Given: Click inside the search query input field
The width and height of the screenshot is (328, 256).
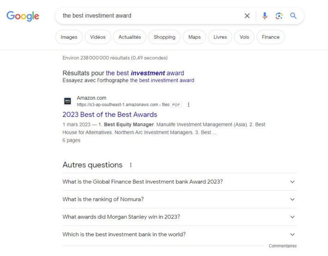Looking at the screenshot, I should coord(151,16).
